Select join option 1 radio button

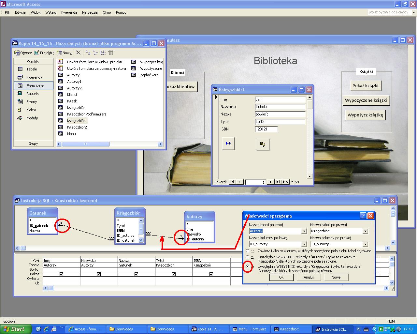pos(248,251)
